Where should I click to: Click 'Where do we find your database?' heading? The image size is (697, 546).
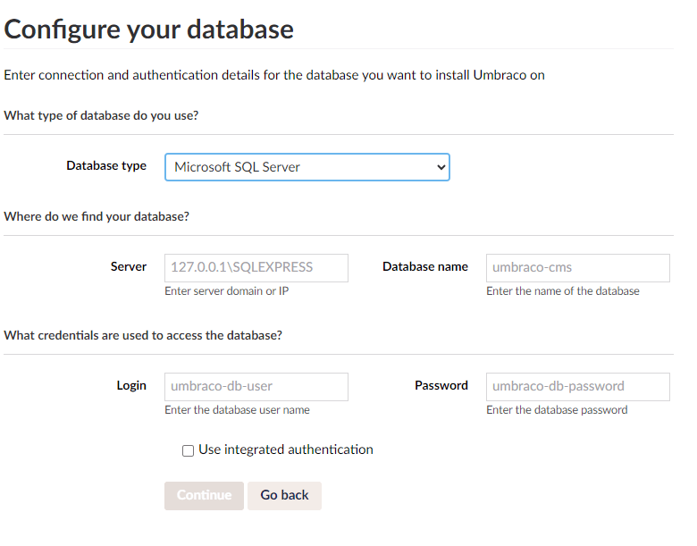tap(97, 216)
